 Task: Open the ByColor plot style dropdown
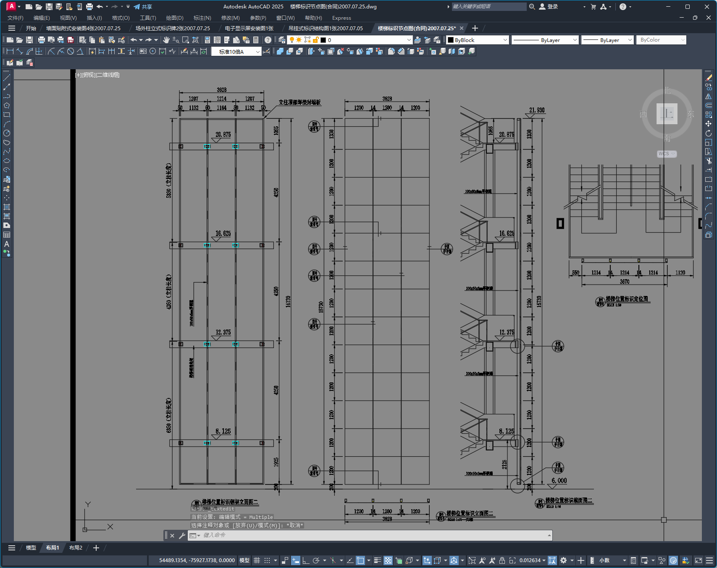[x=683, y=40]
